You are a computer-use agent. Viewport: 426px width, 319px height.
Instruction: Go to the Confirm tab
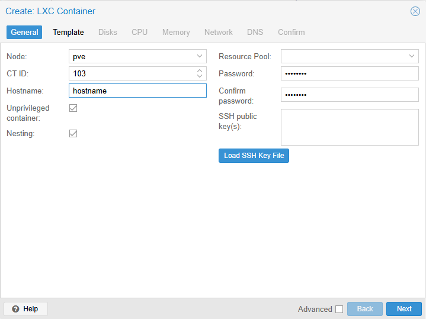(292, 33)
